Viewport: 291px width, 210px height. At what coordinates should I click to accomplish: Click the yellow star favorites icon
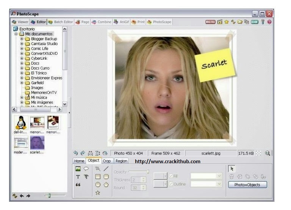coord(227,22)
